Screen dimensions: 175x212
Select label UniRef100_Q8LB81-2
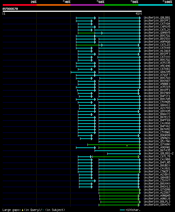[159, 153]
